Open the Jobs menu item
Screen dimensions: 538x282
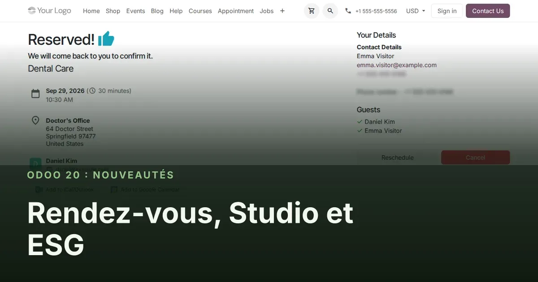point(266,11)
